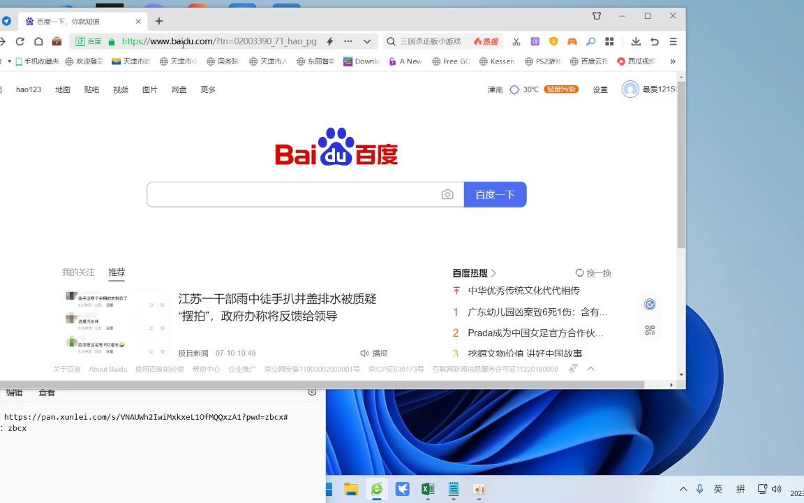Switch to the 我的关注 feed tab
804x503 pixels.
[78, 272]
